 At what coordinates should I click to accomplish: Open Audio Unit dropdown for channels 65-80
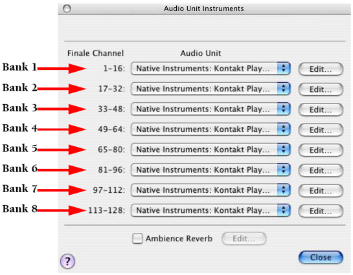pyautogui.click(x=211, y=149)
